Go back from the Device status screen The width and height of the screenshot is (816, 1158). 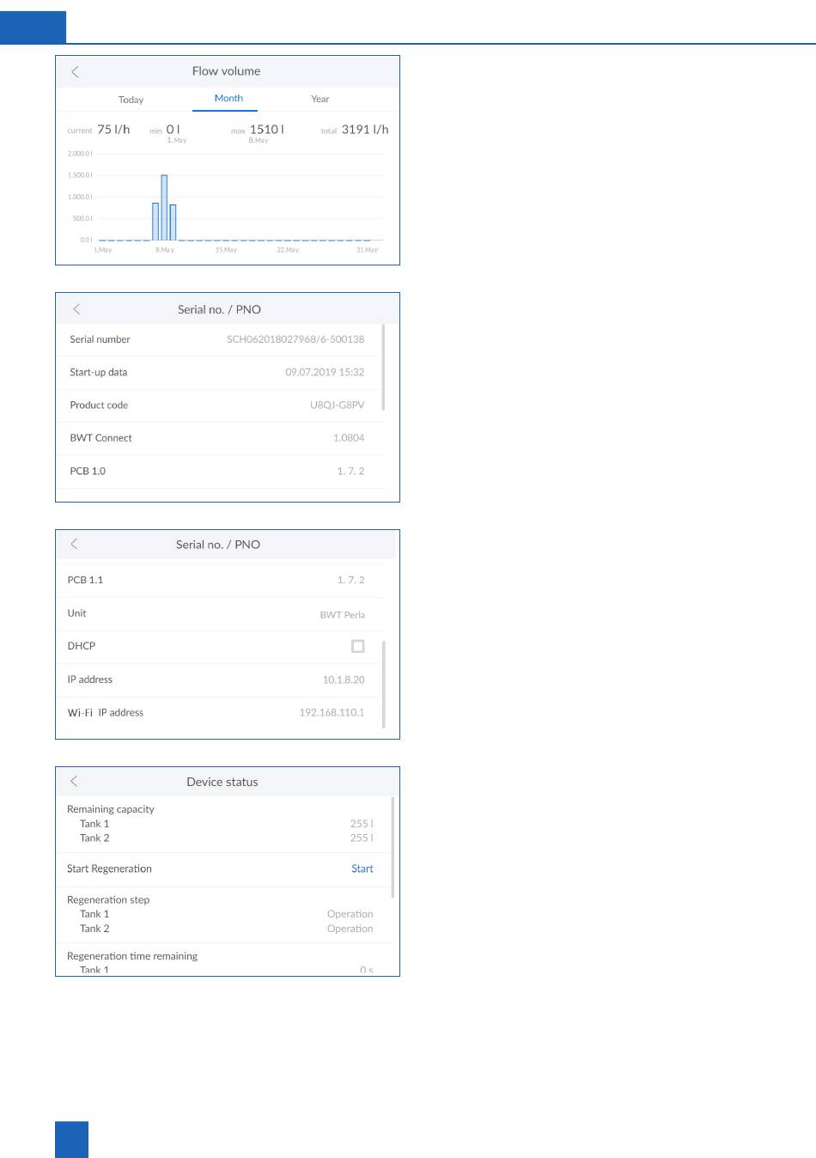point(75,781)
